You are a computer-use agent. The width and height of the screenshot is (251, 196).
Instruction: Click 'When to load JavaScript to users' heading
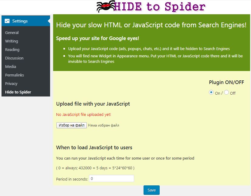point(94,147)
